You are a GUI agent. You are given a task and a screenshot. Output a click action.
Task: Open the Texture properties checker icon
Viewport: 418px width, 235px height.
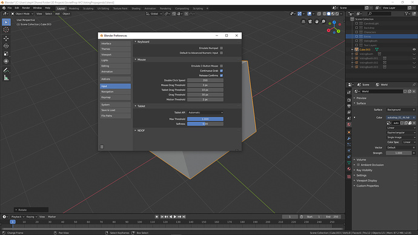(x=349, y=176)
